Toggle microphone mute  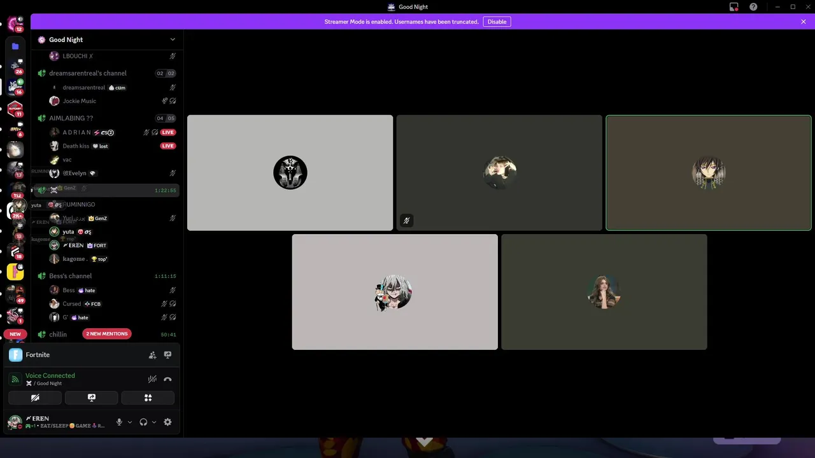click(x=119, y=422)
